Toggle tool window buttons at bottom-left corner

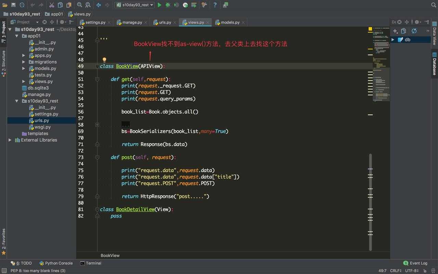3,271
